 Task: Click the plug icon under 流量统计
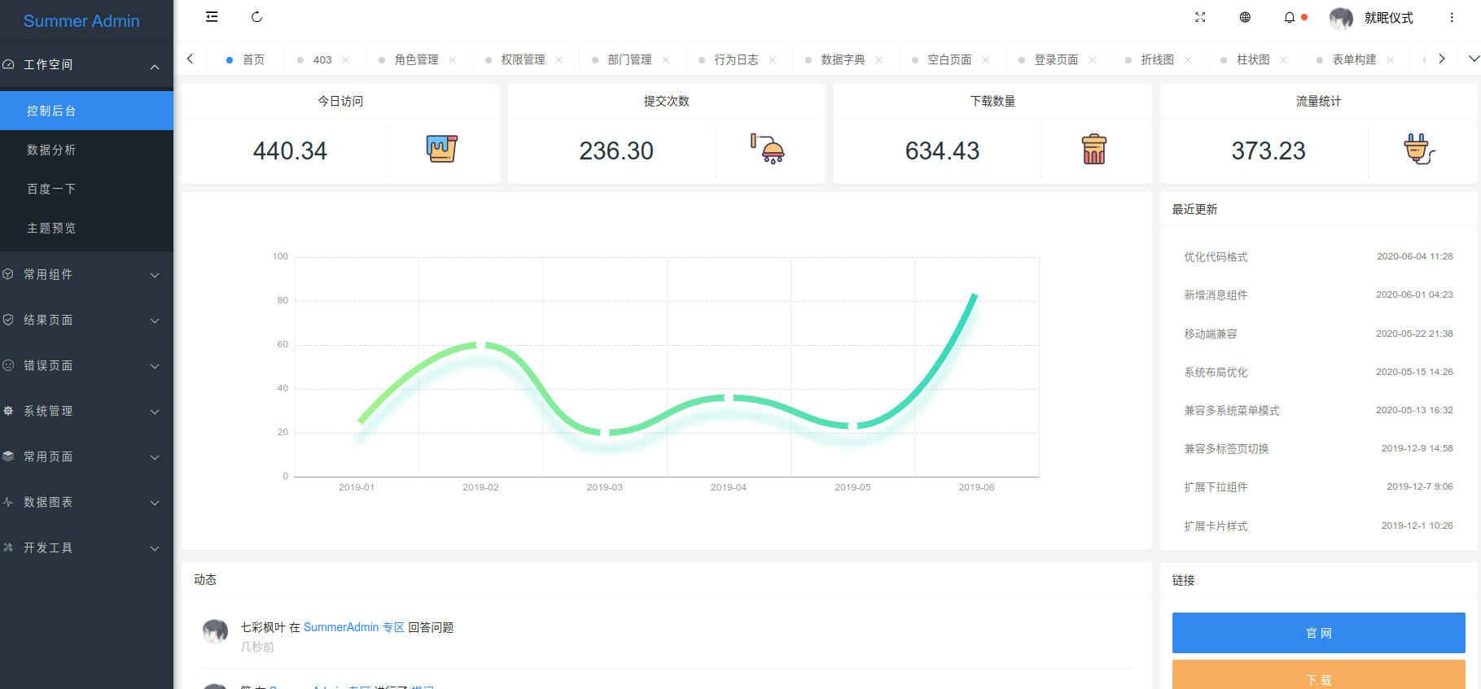[x=1419, y=149]
